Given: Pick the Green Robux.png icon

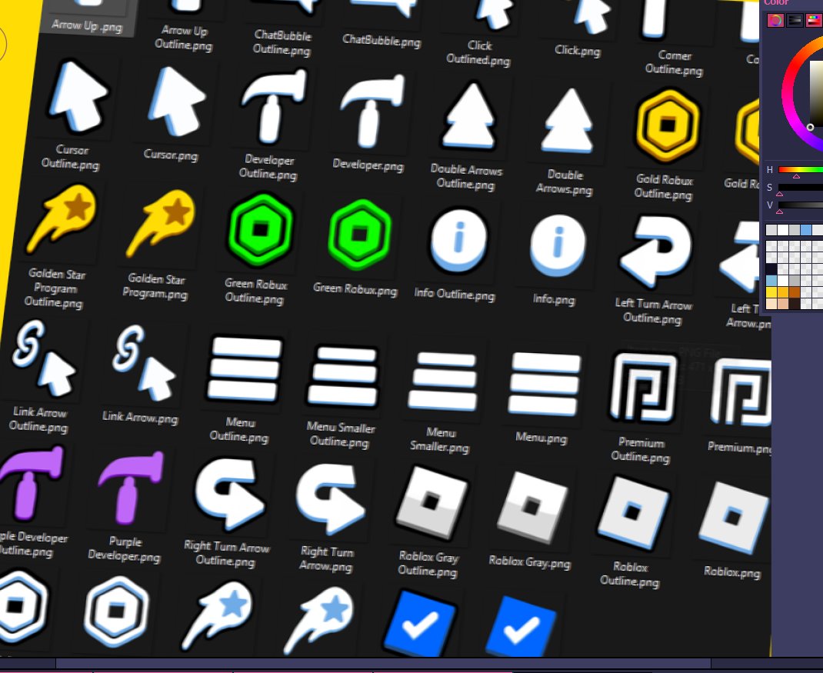Looking at the screenshot, I should (359, 234).
